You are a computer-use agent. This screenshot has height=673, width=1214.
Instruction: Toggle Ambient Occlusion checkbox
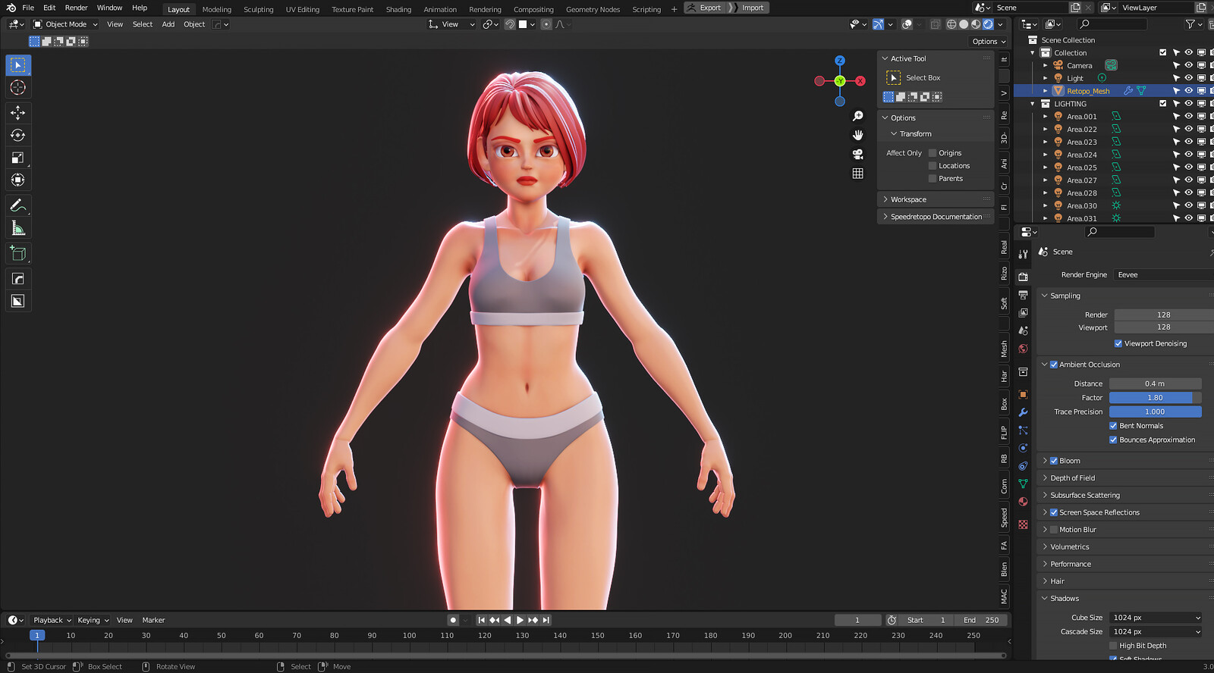tap(1054, 365)
